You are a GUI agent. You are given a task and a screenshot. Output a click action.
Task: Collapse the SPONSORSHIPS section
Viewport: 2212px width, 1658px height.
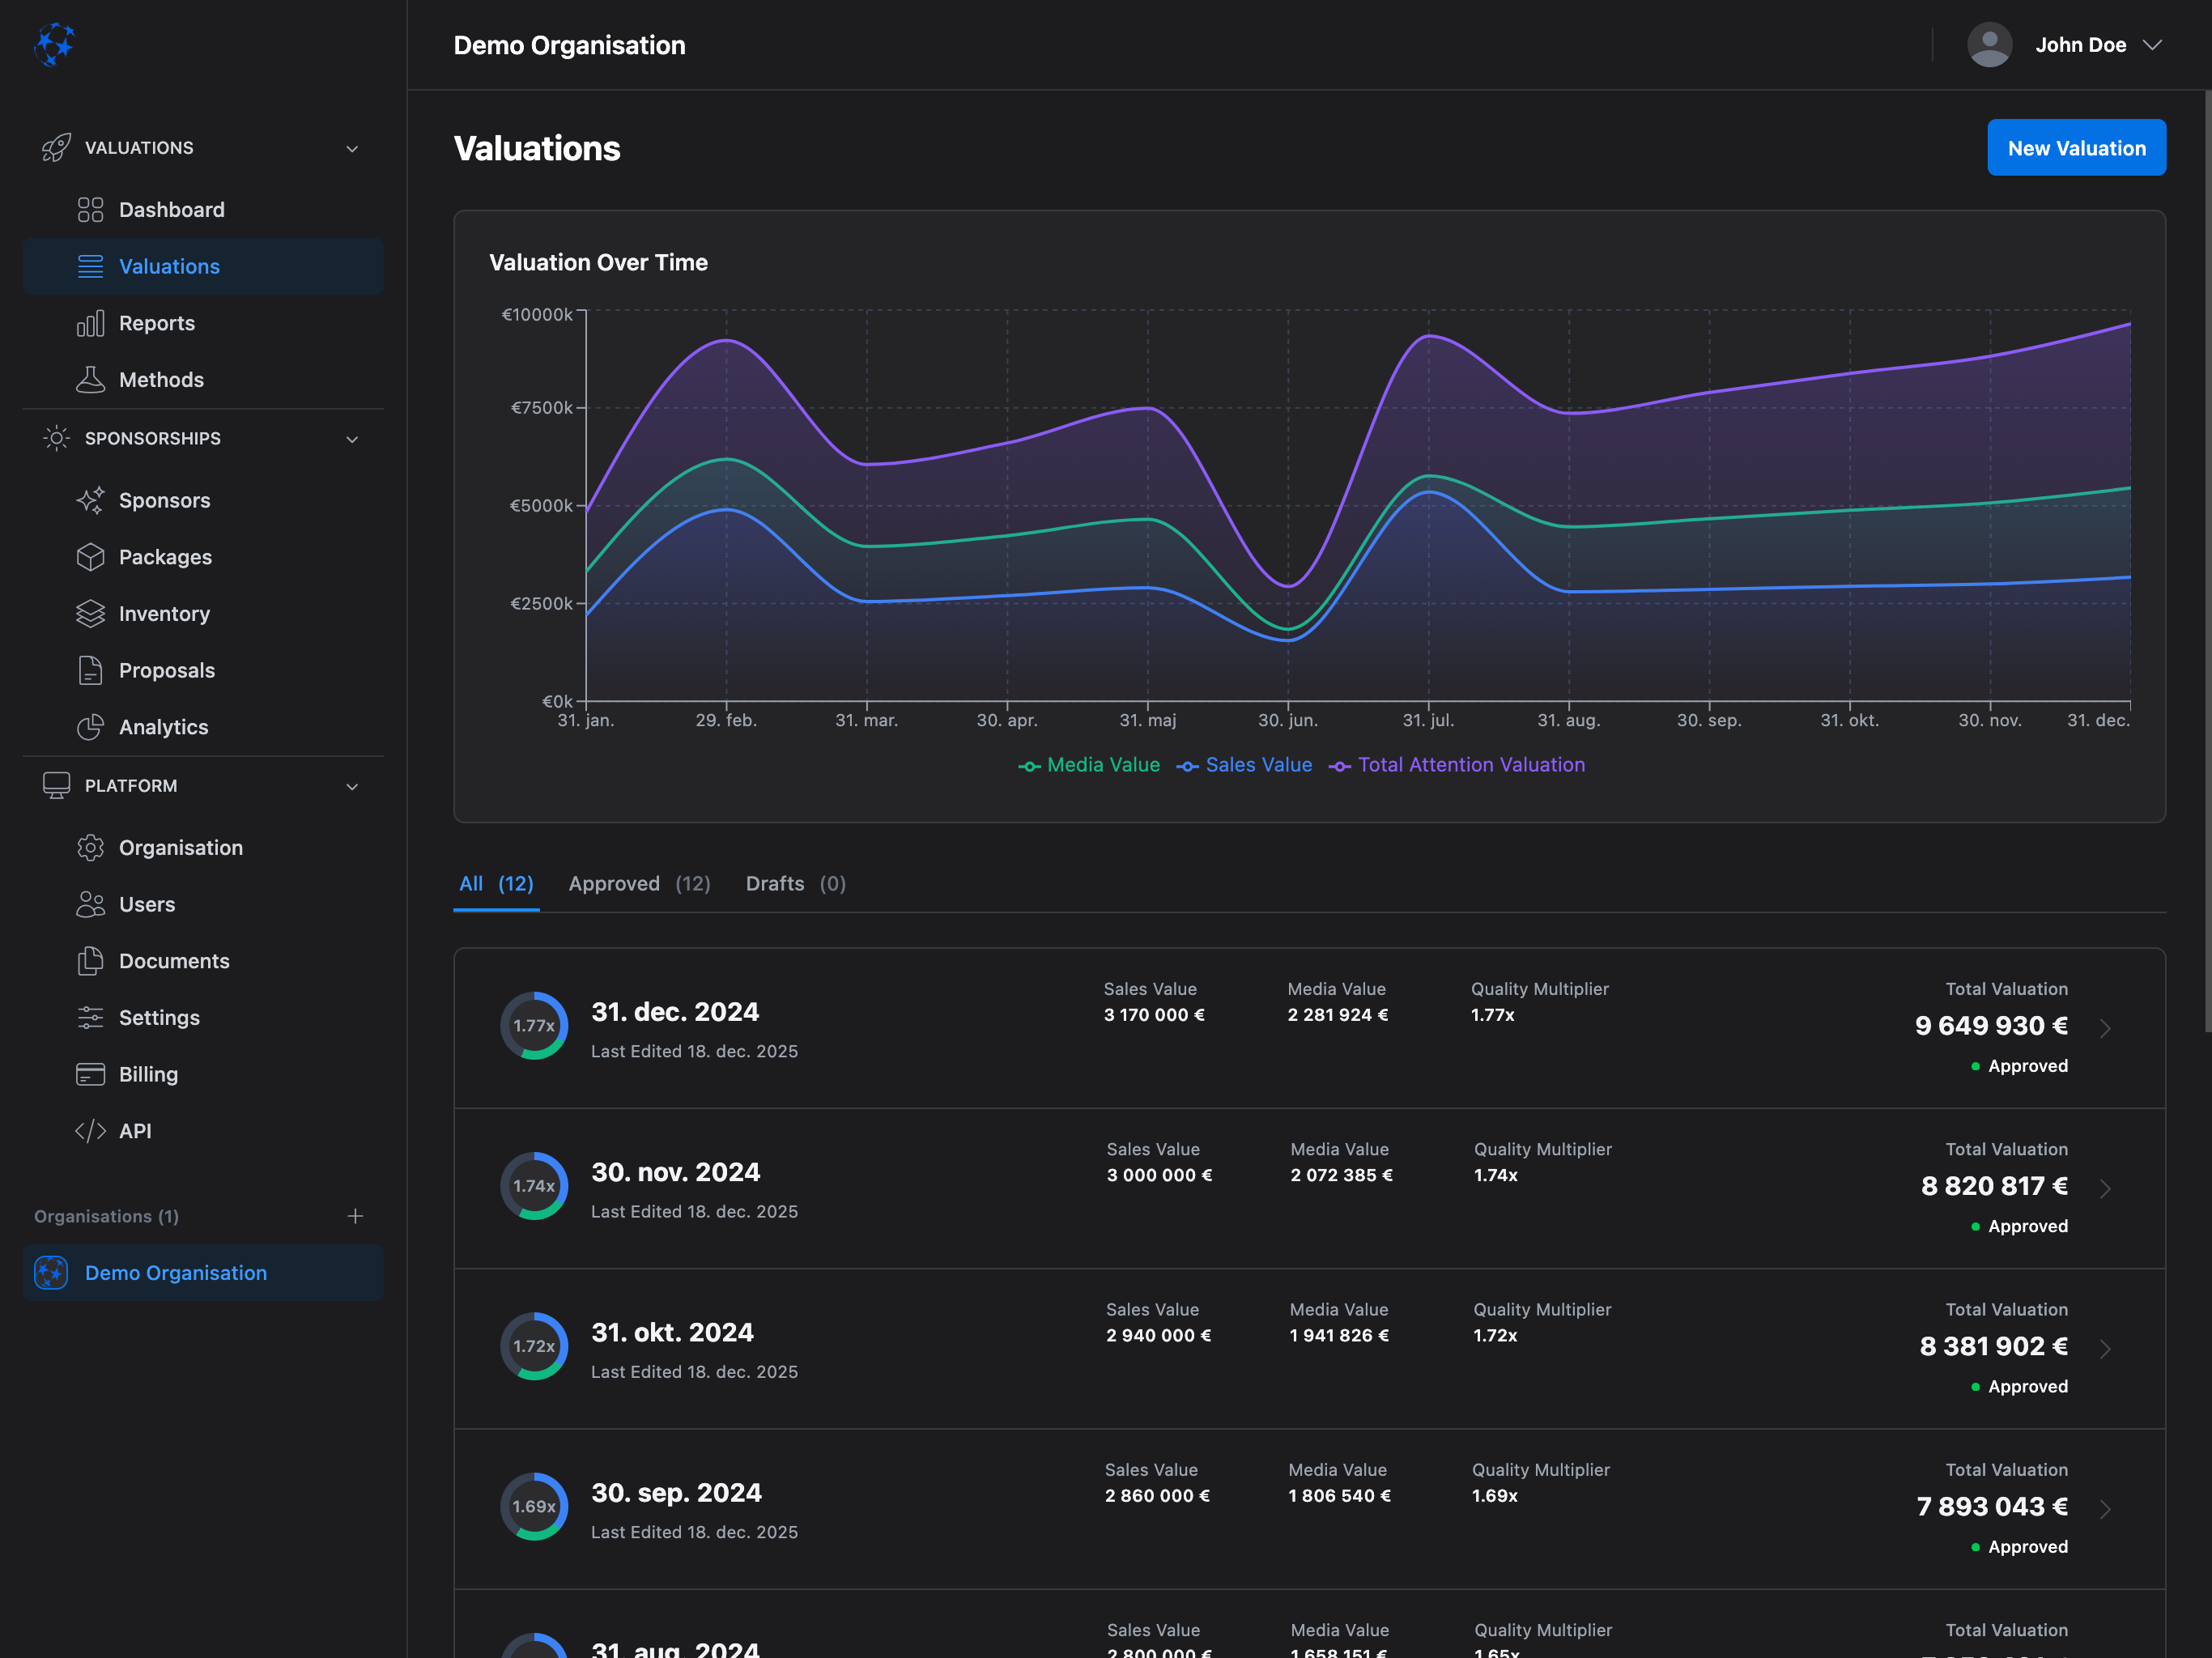click(x=352, y=438)
